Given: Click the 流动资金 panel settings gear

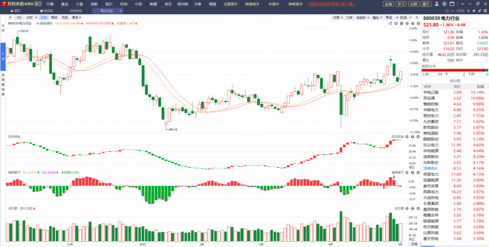Looking at the screenshot, I should tap(406, 136).
